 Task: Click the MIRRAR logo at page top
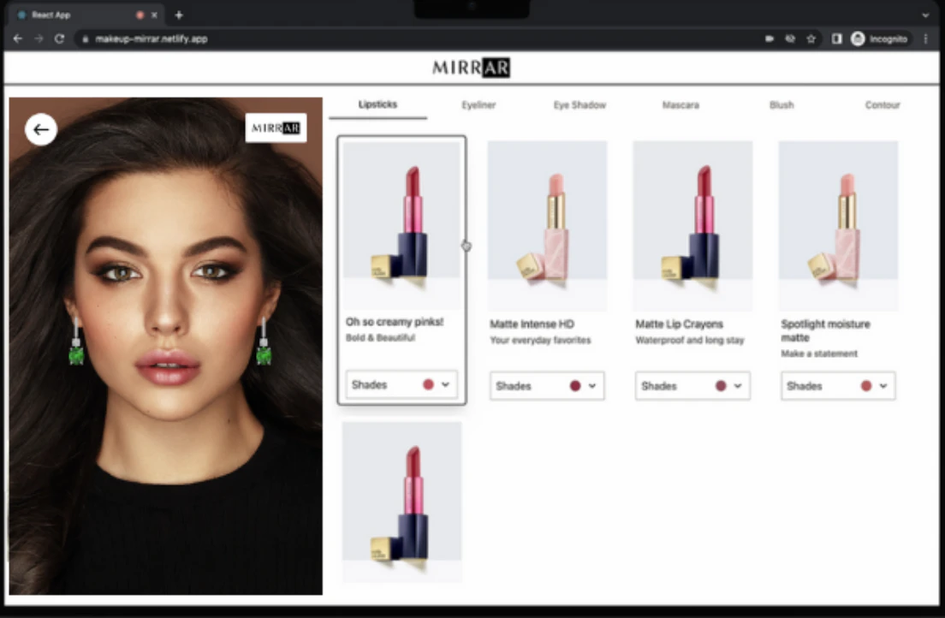point(471,67)
